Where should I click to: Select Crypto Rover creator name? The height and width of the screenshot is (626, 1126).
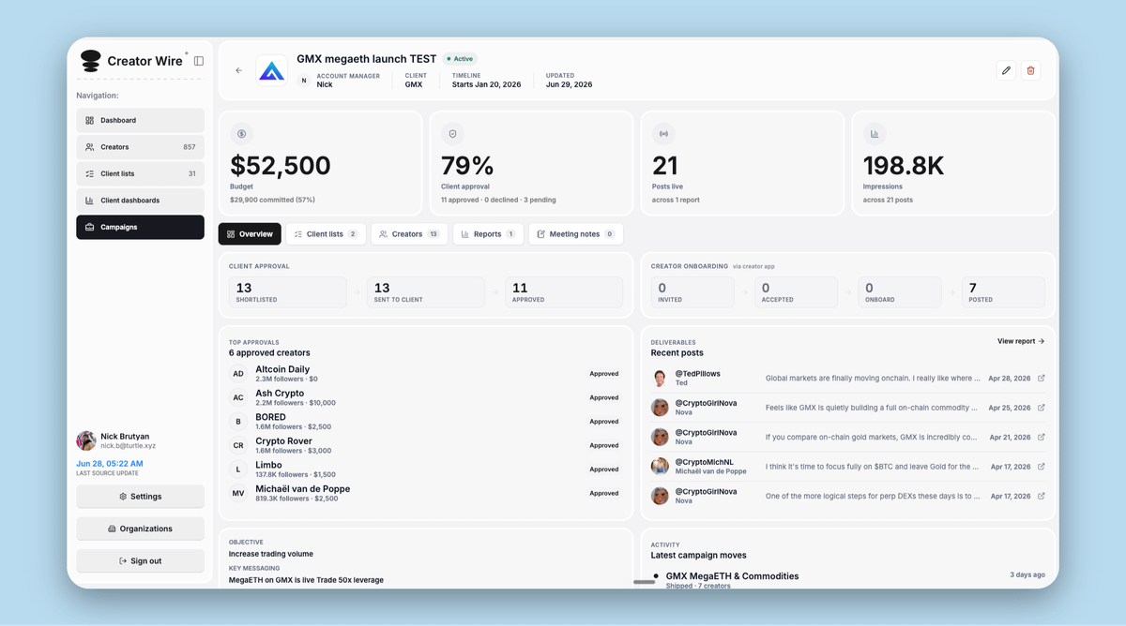(x=283, y=440)
